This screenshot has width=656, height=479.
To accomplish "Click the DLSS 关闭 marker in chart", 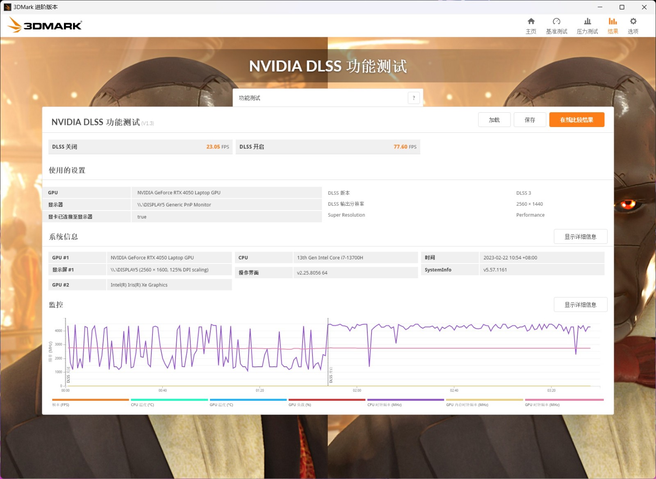I will coord(68,375).
